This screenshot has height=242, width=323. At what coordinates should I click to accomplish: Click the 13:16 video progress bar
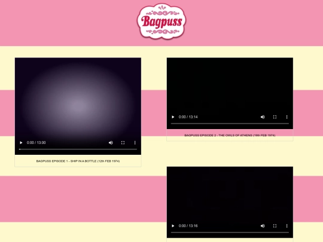(x=230, y=232)
